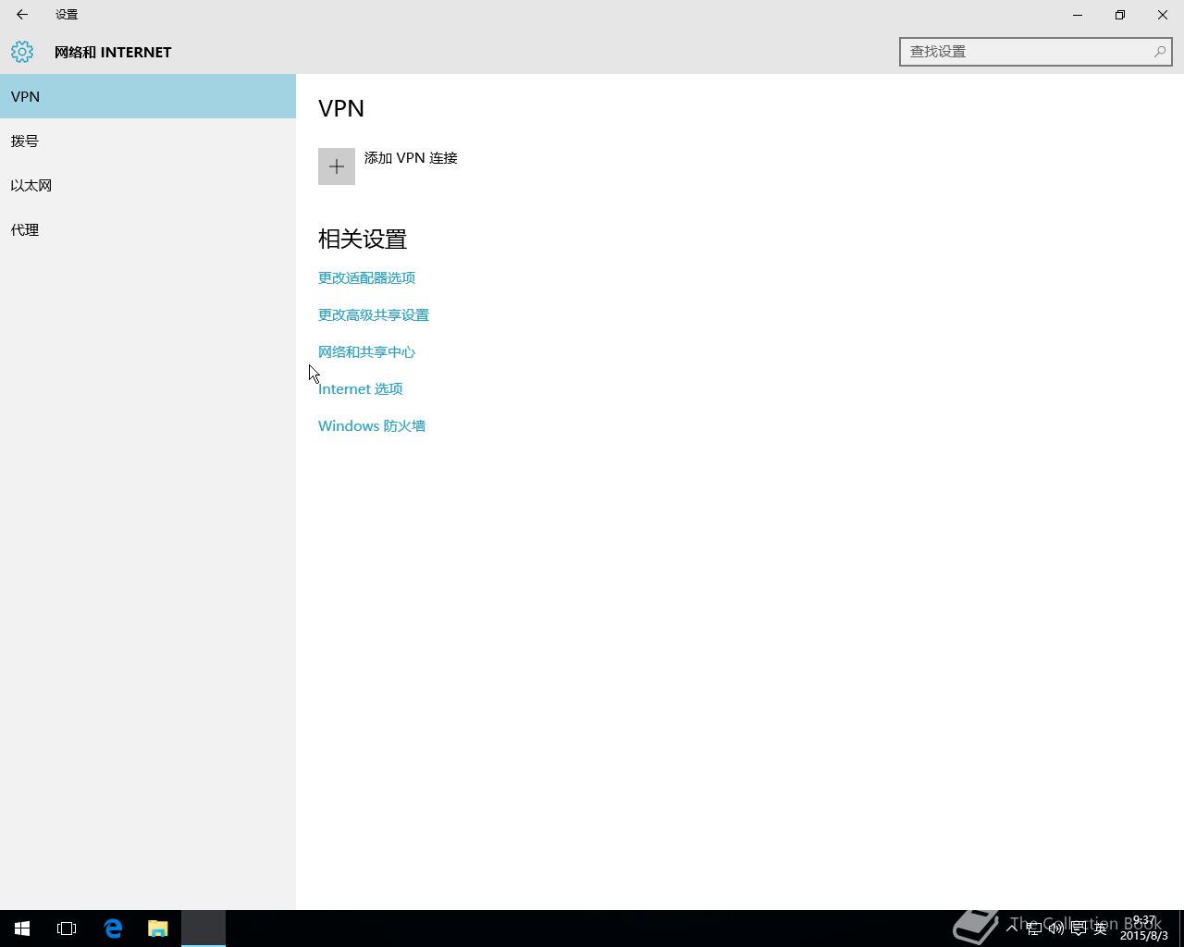Select the 拨号 sidebar item
This screenshot has height=947, width=1184.
click(x=148, y=141)
